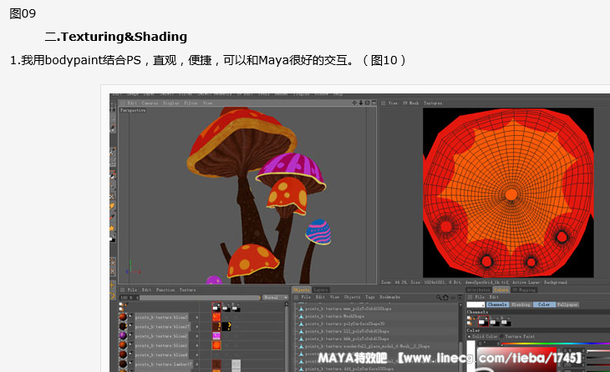610x372 pixels.
Task: Toggle the checkbox beside blinn3 material
Action: [x=130, y=315]
